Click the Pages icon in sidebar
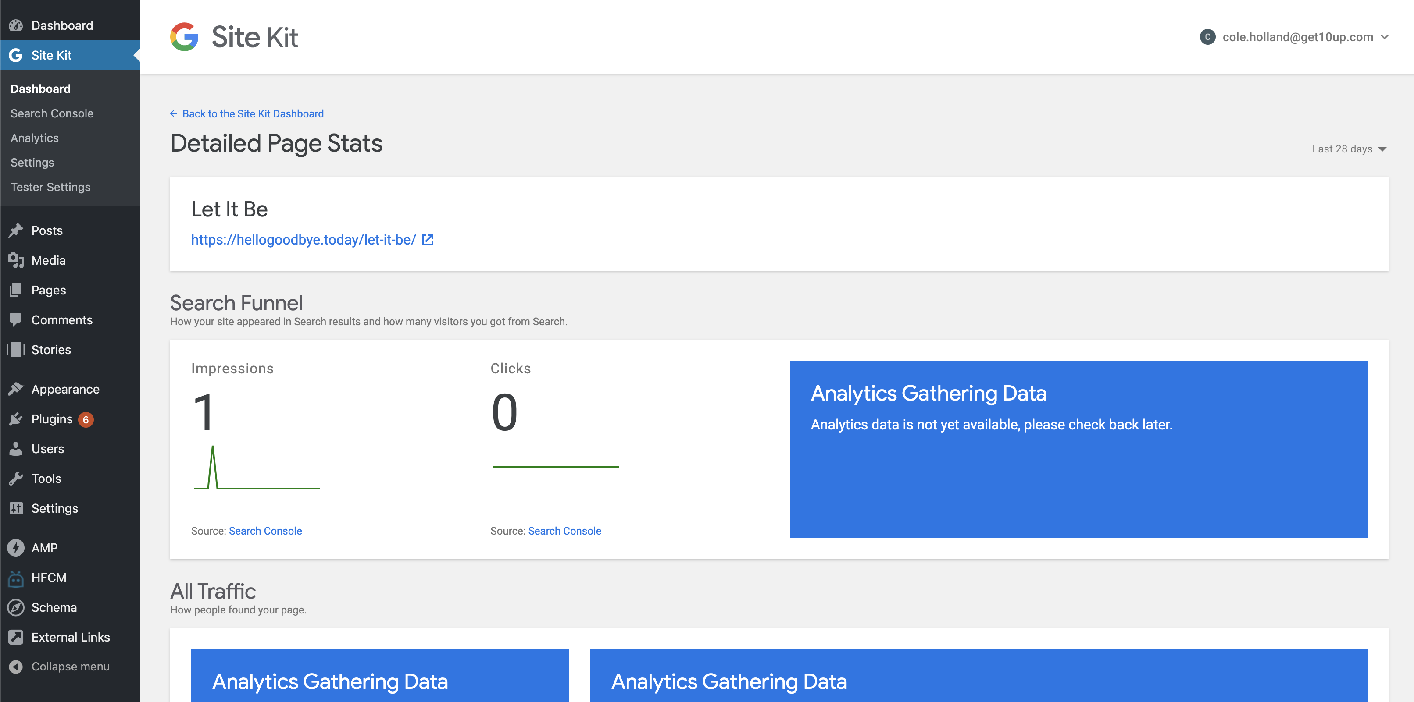The height and width of the screenshot is (702, 1414). [16, 290]
